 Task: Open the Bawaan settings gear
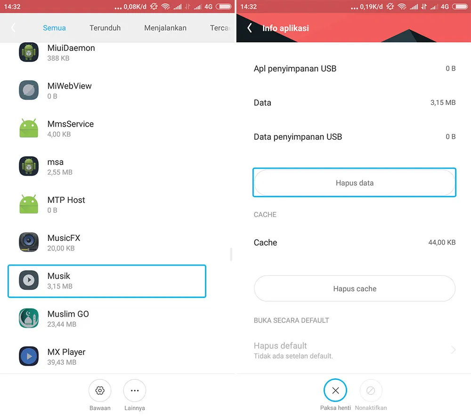(x=100, y=390)
